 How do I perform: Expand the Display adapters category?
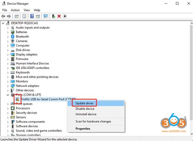(8, 55)
